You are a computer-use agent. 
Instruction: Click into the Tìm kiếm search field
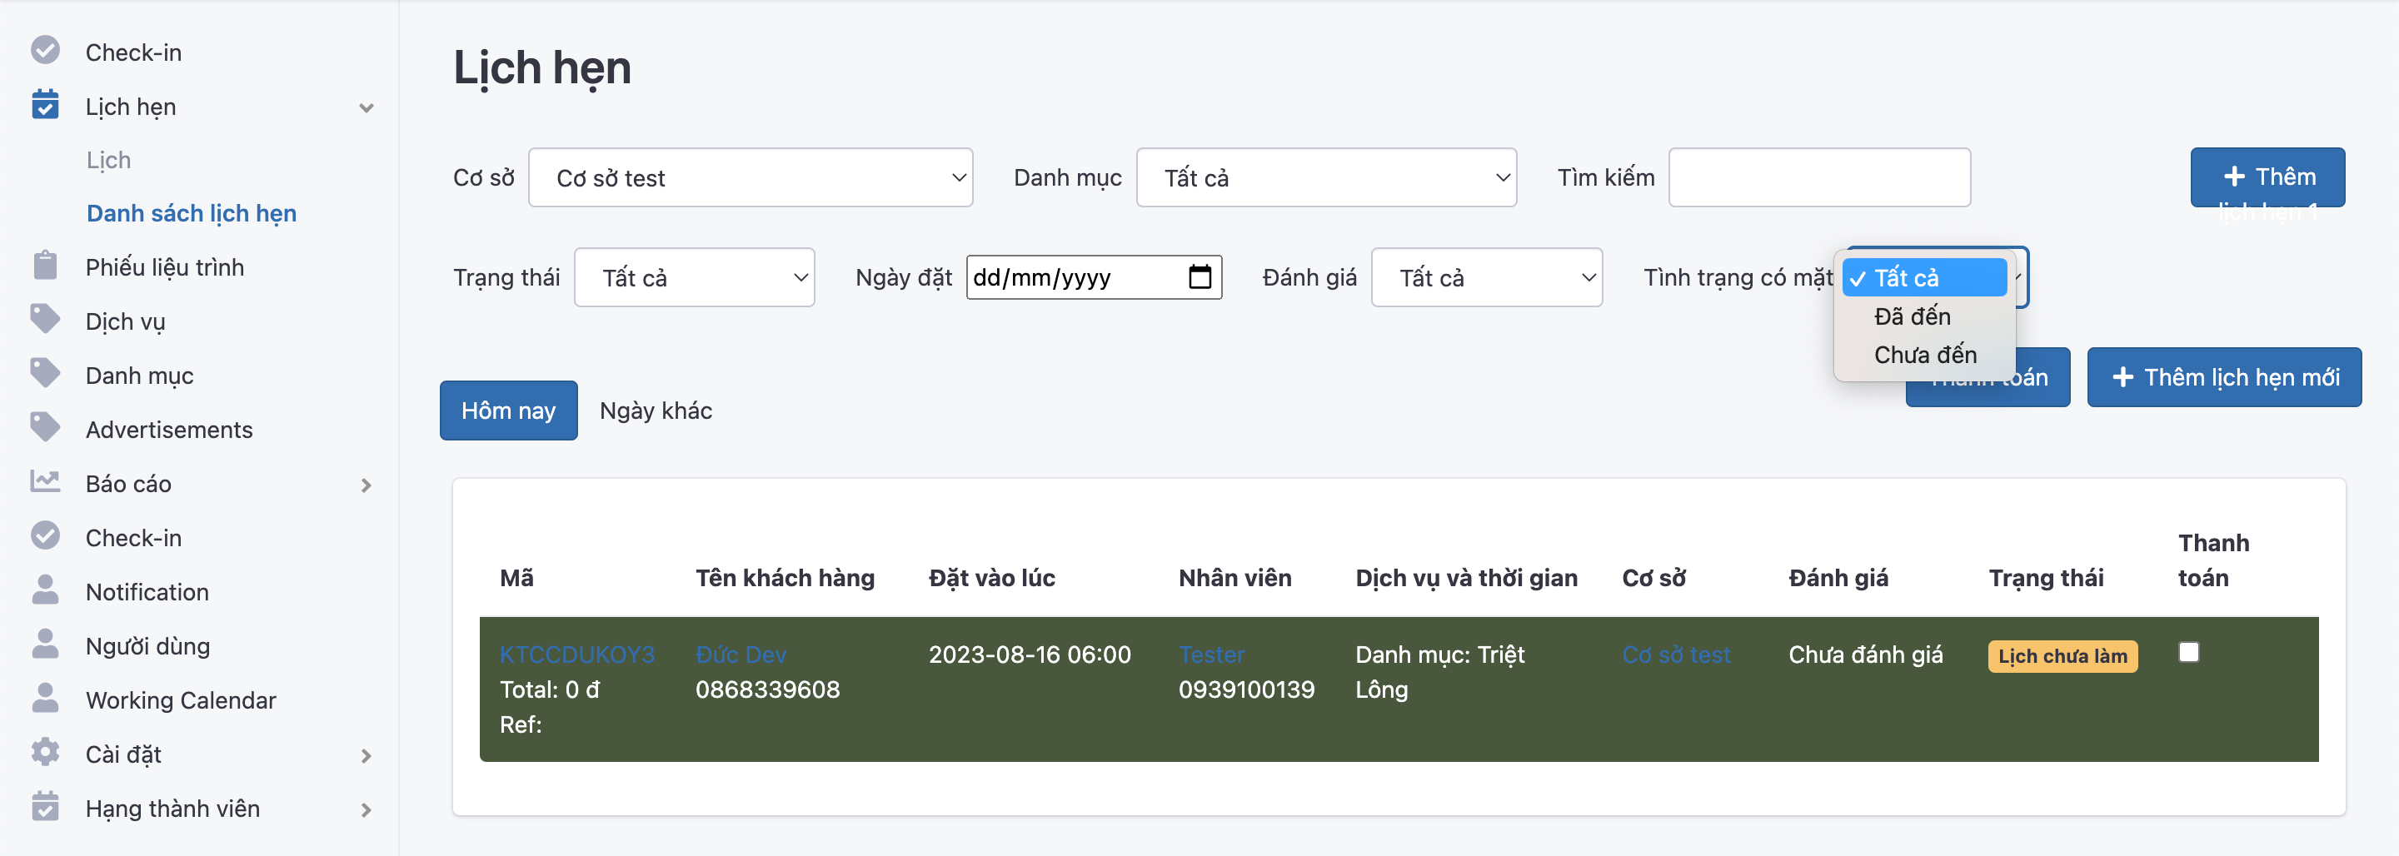[x=1818, y=178]
